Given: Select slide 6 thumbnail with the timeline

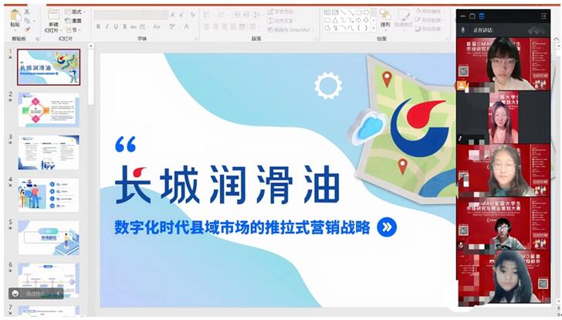Looking at the screenshot, I should pyautogui.click(x=49, y=280).
